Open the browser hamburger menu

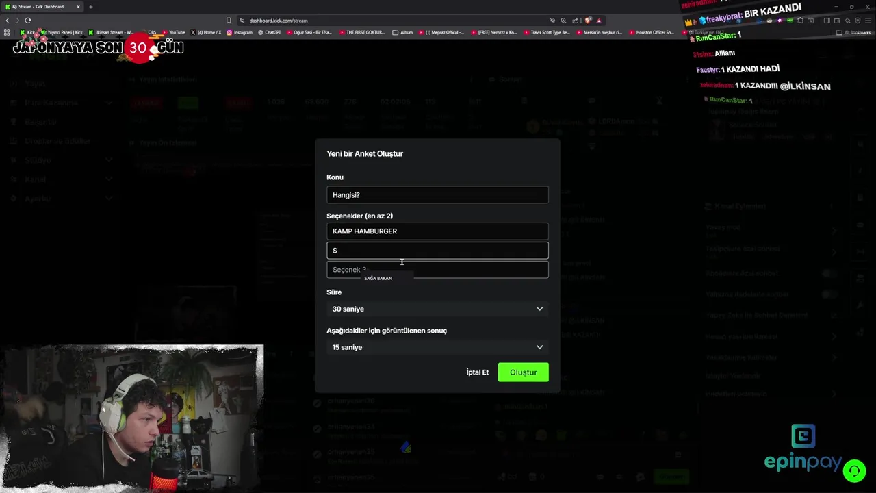pos(868,21)
